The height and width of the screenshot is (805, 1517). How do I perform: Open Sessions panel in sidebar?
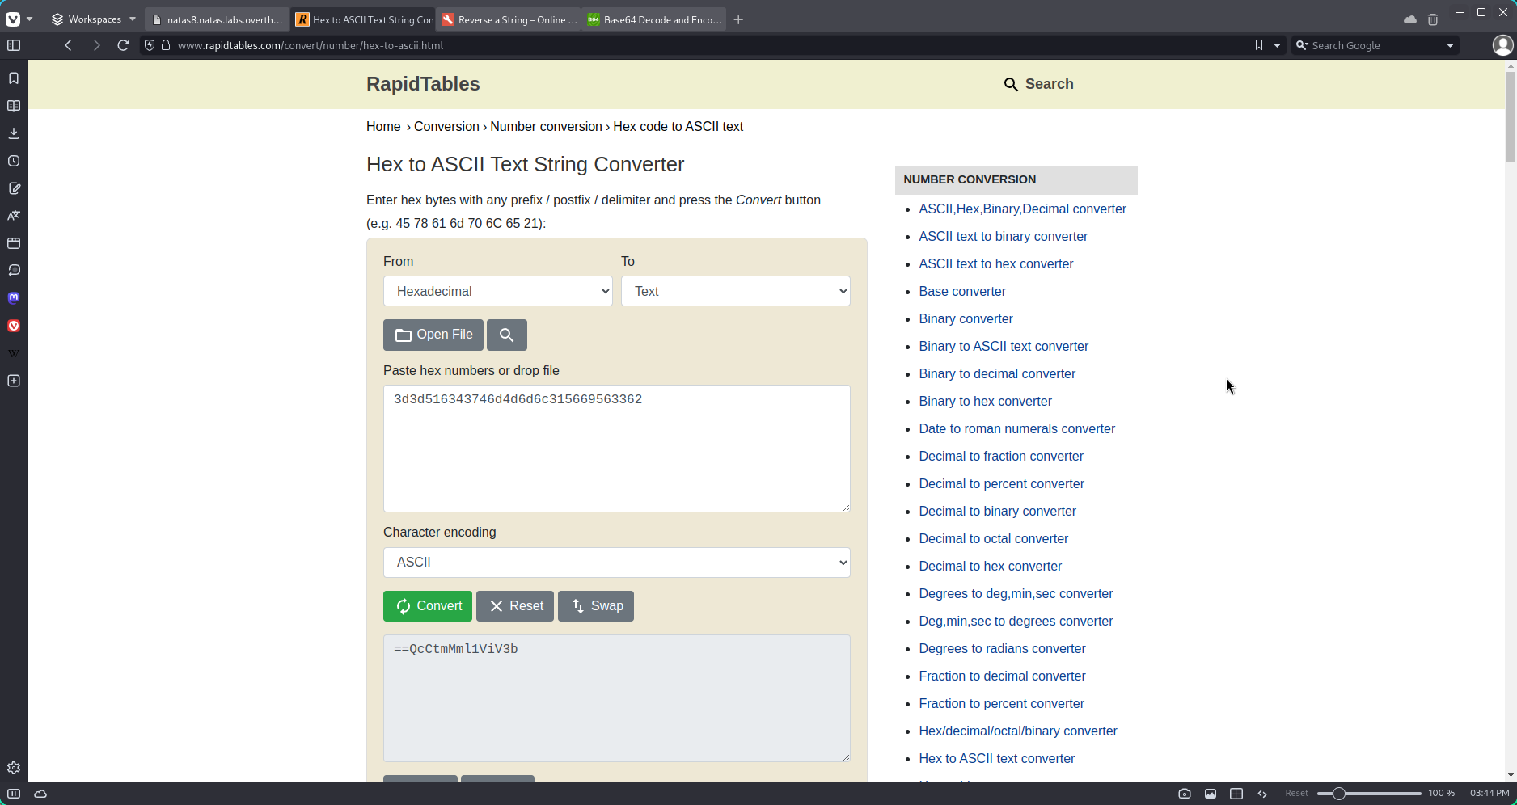tap(14, 271)
